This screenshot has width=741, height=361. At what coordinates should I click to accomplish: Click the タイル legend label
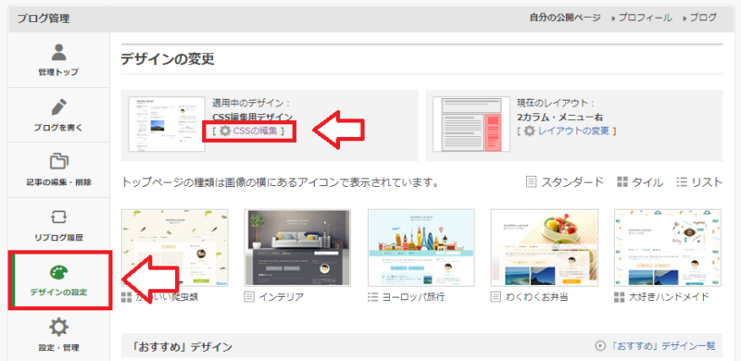click(x=647, y=182)
